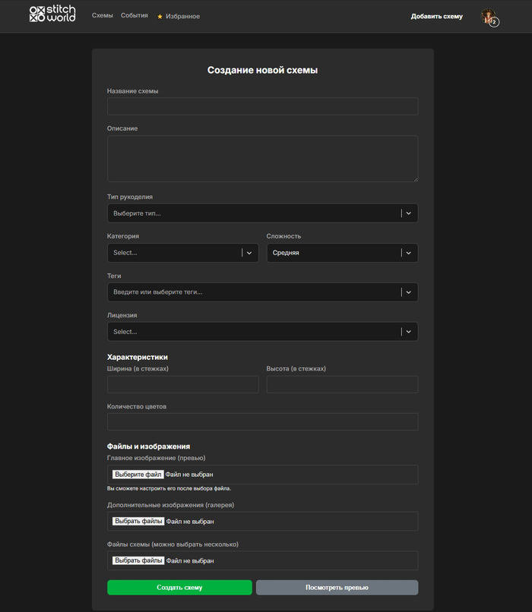Click the star icon beside Избранное
The image size is (532, 612).
[x=160, y=17]
